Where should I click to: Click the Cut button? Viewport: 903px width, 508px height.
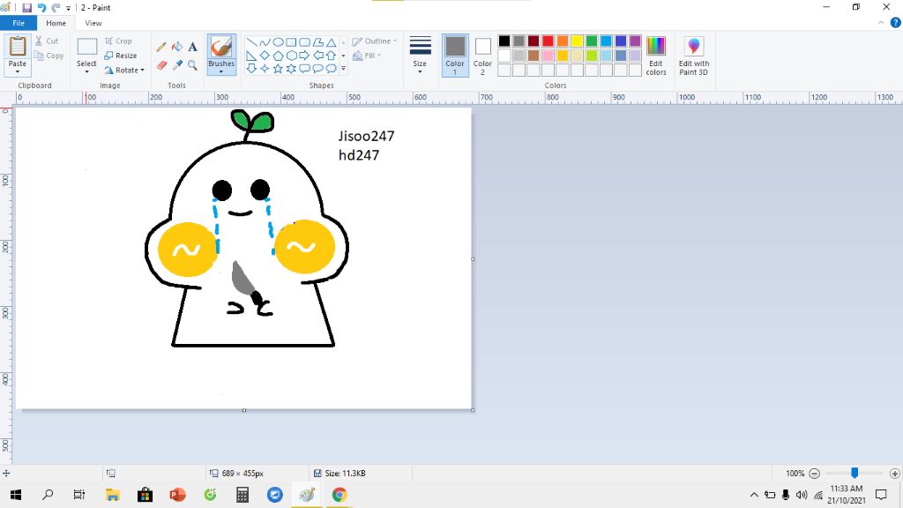coord(47,41)
